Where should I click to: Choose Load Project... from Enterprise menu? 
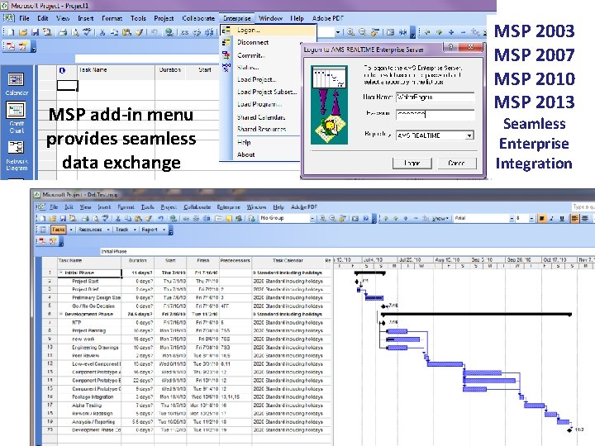pyautogui.click(x=256, y=79)
